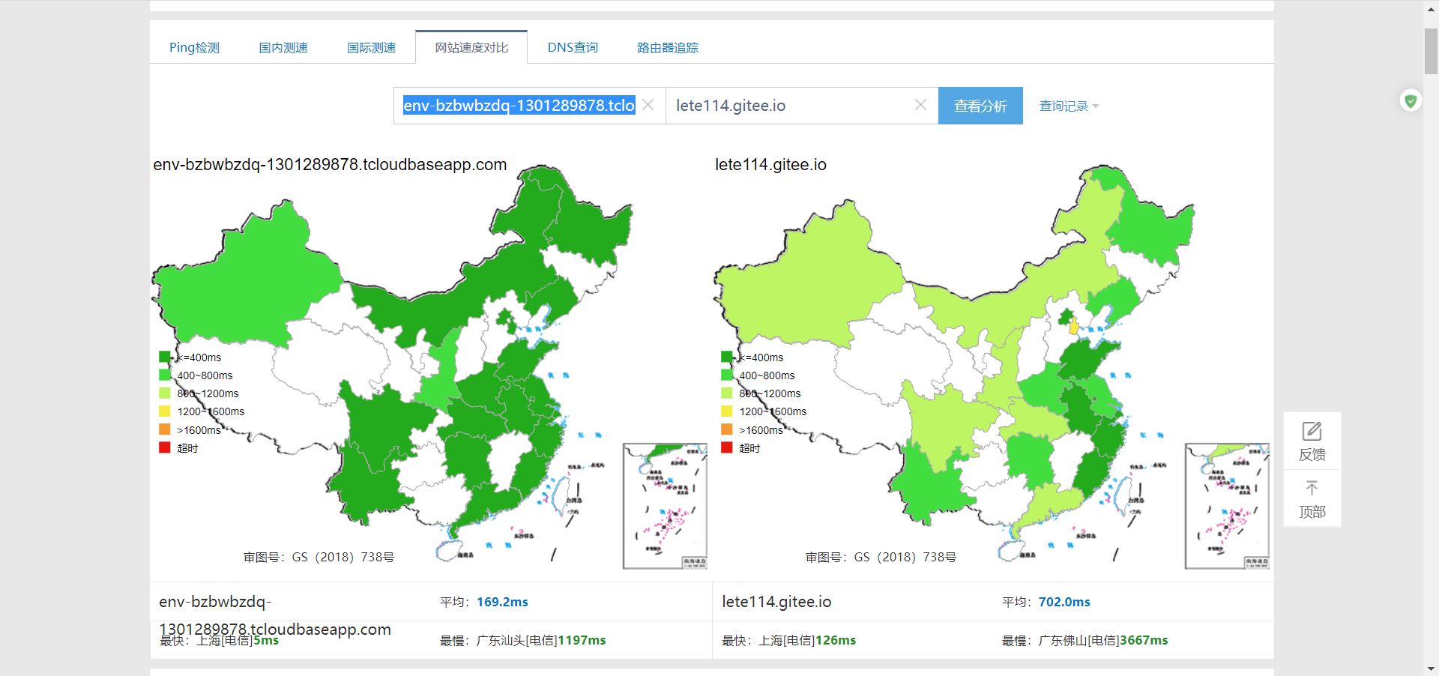Click the orange >1600ms swatch on left map
Screen dimensions: 1439x676
point(165,429)
